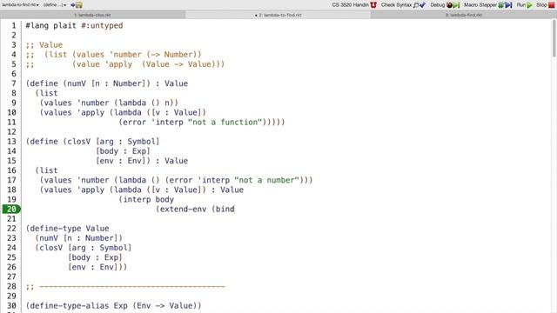The height and width of the screenshot is (313, 557).
Task: Click '(define-type Value' on line 22
Action: pyautogui.click(x=68, y=228)
